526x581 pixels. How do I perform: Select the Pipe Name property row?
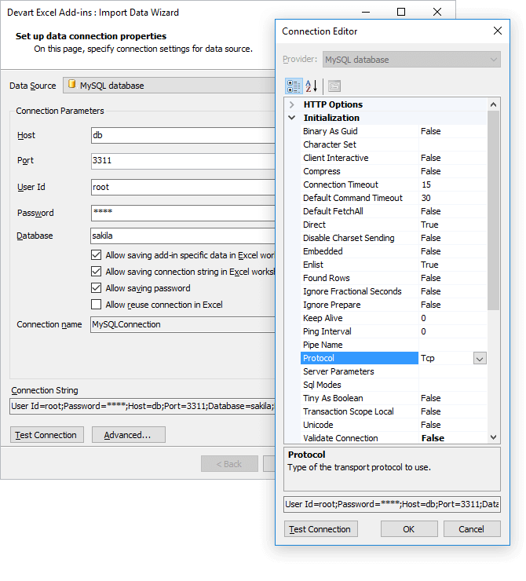tap(360, 345)
